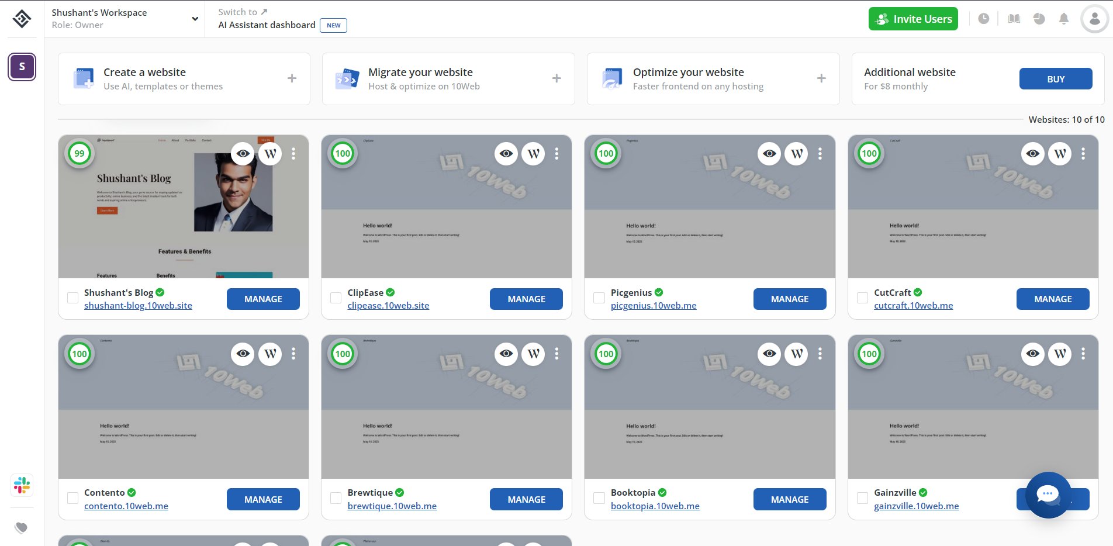This screenshot has height=546, width=1113.
Task: Click the 10Web logo icon
Action: coord(22,19)
